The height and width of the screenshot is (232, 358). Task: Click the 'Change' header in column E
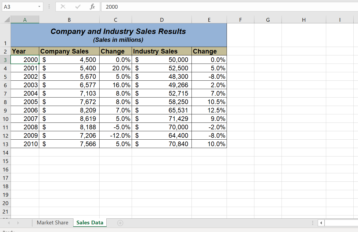[x=209, y=51]
